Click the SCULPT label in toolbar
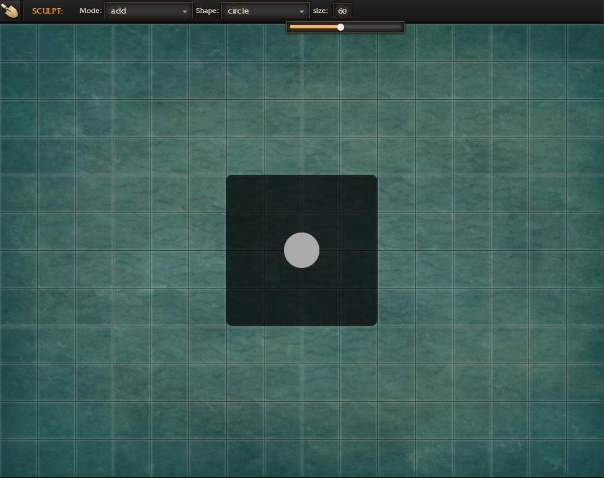 pyautogui.click(x=47, y=11)
